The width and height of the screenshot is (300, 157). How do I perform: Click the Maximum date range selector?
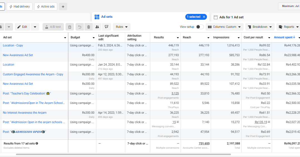tap(289, 6)
